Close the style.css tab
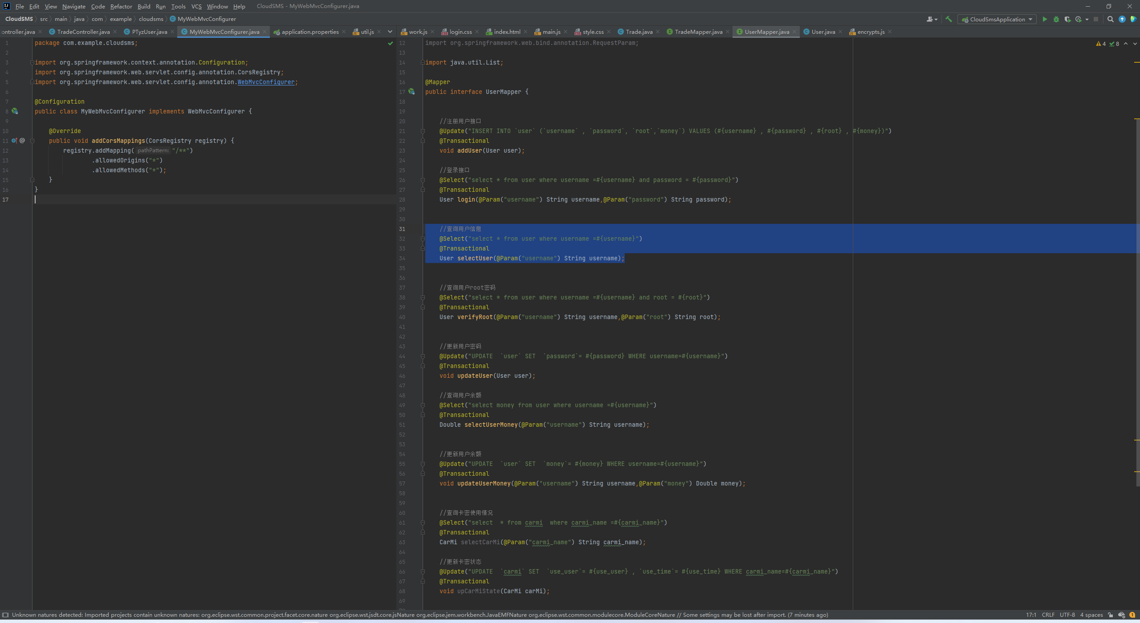 [609, 32]
